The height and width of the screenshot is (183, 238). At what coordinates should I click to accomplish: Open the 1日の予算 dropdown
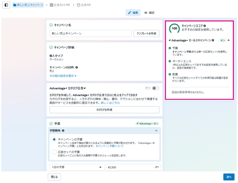(x=77, y=167)
